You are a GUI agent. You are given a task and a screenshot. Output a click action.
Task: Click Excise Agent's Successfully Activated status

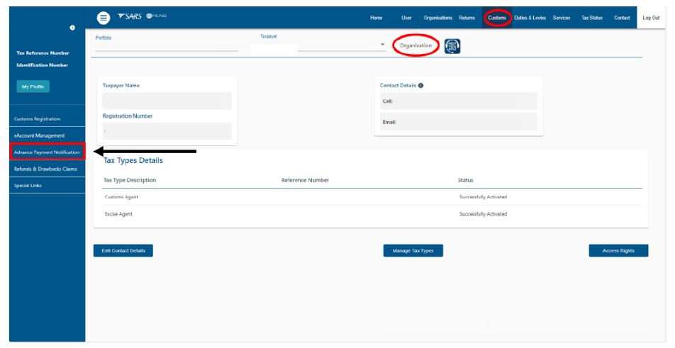click(483, 214)
